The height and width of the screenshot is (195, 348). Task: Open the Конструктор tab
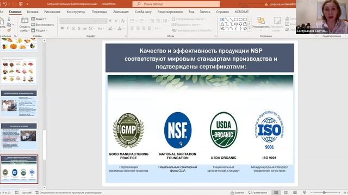(x=76, y=12)
